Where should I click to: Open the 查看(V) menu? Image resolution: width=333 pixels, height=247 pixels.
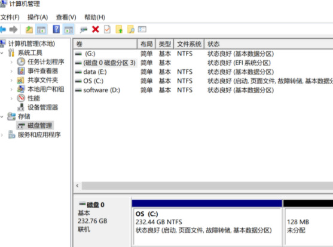point(66,17)
